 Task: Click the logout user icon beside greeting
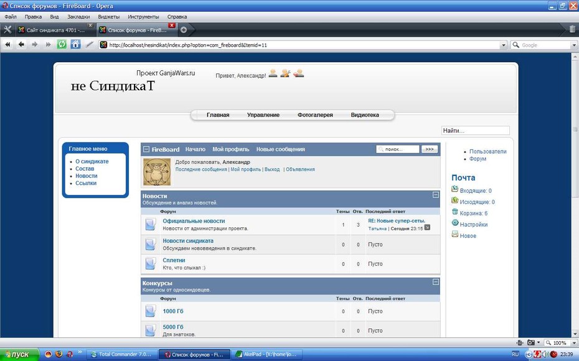click(x=298, y=73)
